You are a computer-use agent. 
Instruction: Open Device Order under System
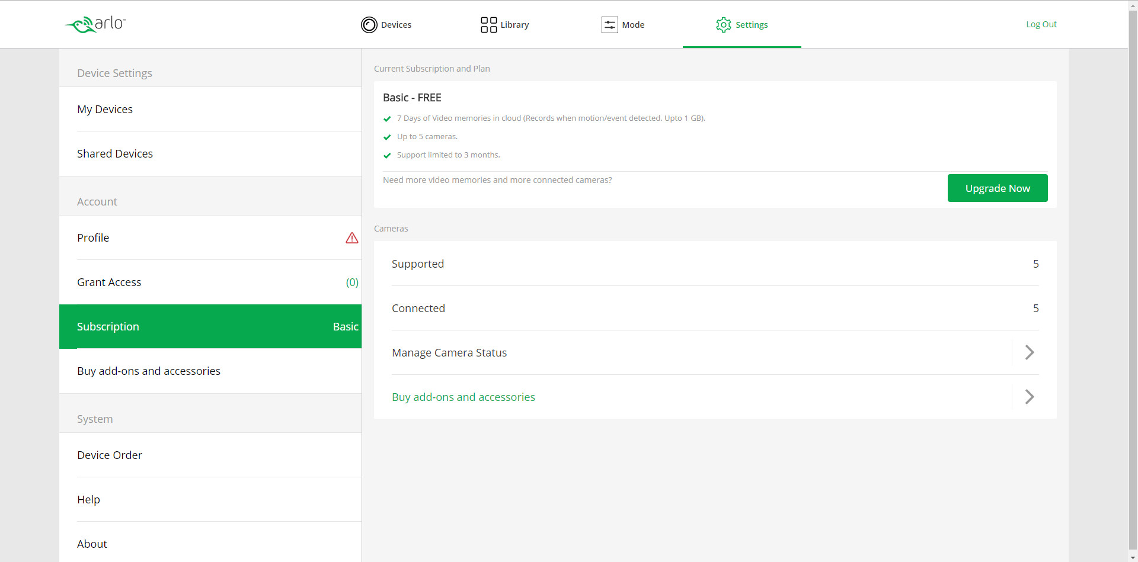110,455
